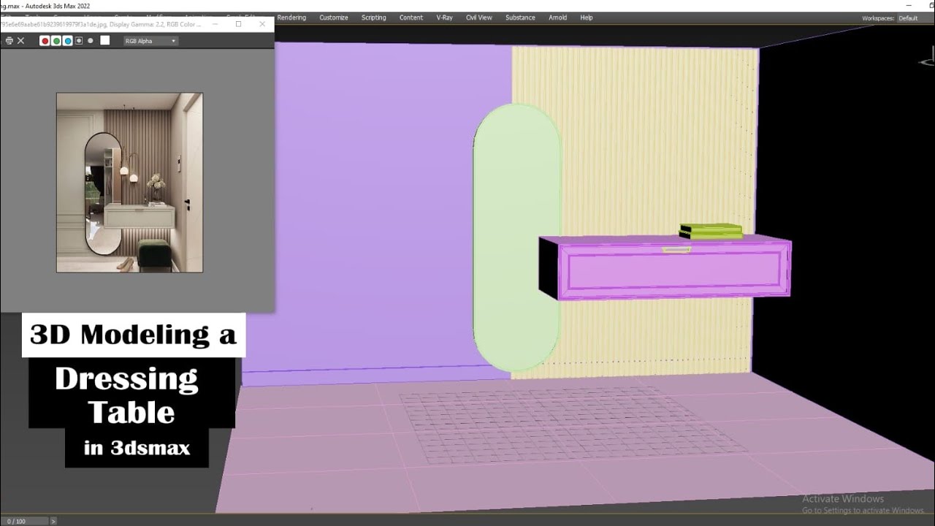The image size is (935, 526).
Task: Toggle the red channel in image viewer
Action: pos(45,41)
